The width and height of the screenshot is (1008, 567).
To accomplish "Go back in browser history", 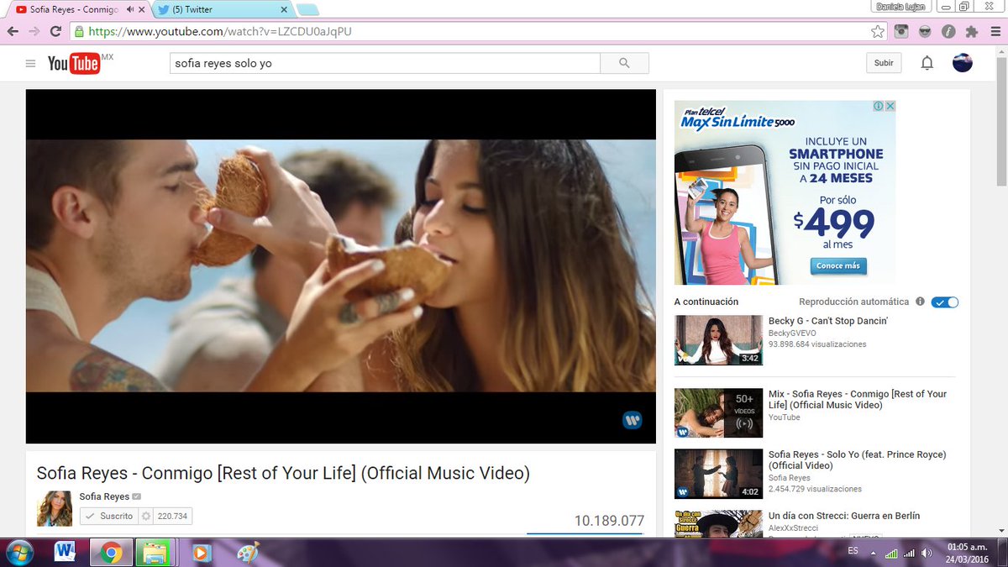I will [13, 32].
